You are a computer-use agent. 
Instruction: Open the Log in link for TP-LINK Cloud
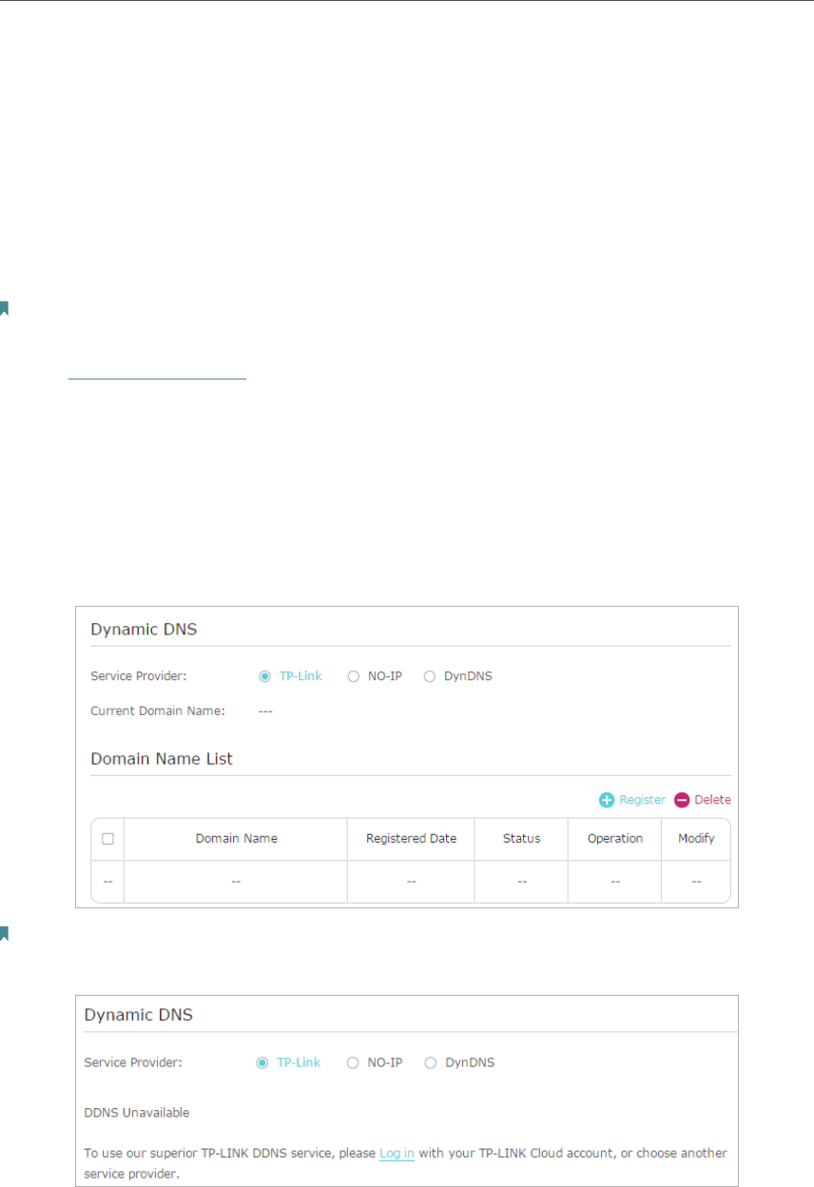point(397,1153)
